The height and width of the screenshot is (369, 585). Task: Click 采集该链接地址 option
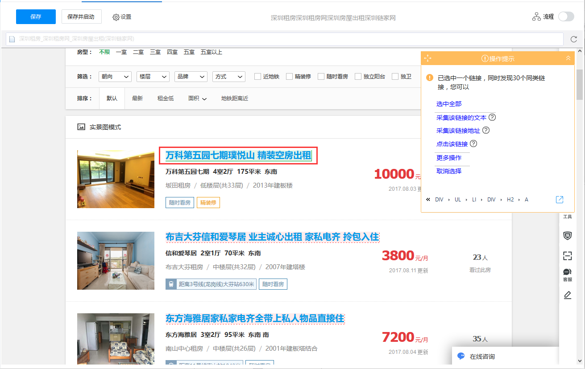(x=458, y=131)
